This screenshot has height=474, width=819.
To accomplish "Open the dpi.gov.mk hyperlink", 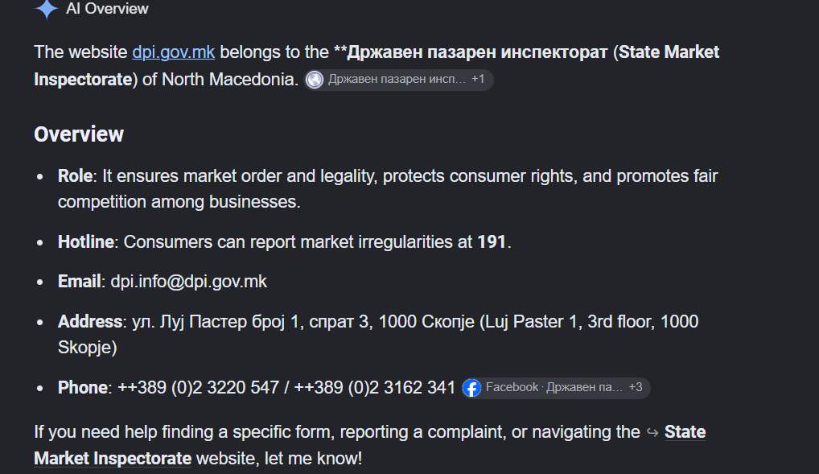I will pyautogui.click(x=174, y=52).
